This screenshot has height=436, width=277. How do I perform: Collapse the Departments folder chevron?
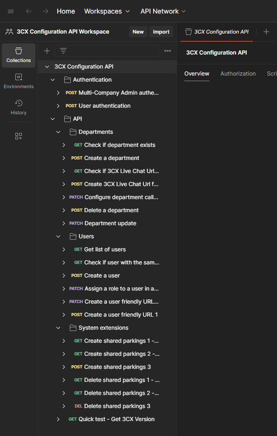pos(58,132)
